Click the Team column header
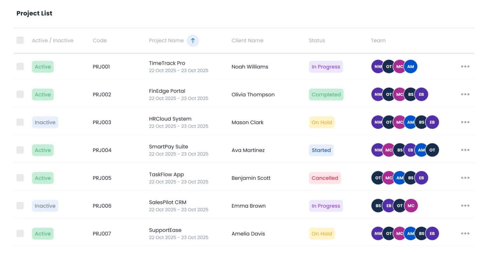Image resolution: width=488 pixels, height=253 pixels. [x=378, y=41]
